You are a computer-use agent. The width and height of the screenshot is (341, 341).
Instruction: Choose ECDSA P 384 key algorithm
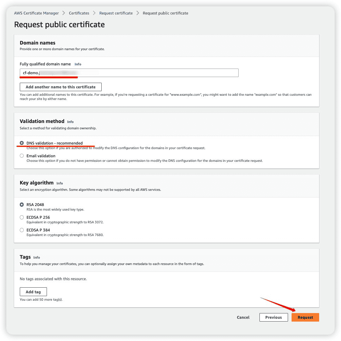22,230
